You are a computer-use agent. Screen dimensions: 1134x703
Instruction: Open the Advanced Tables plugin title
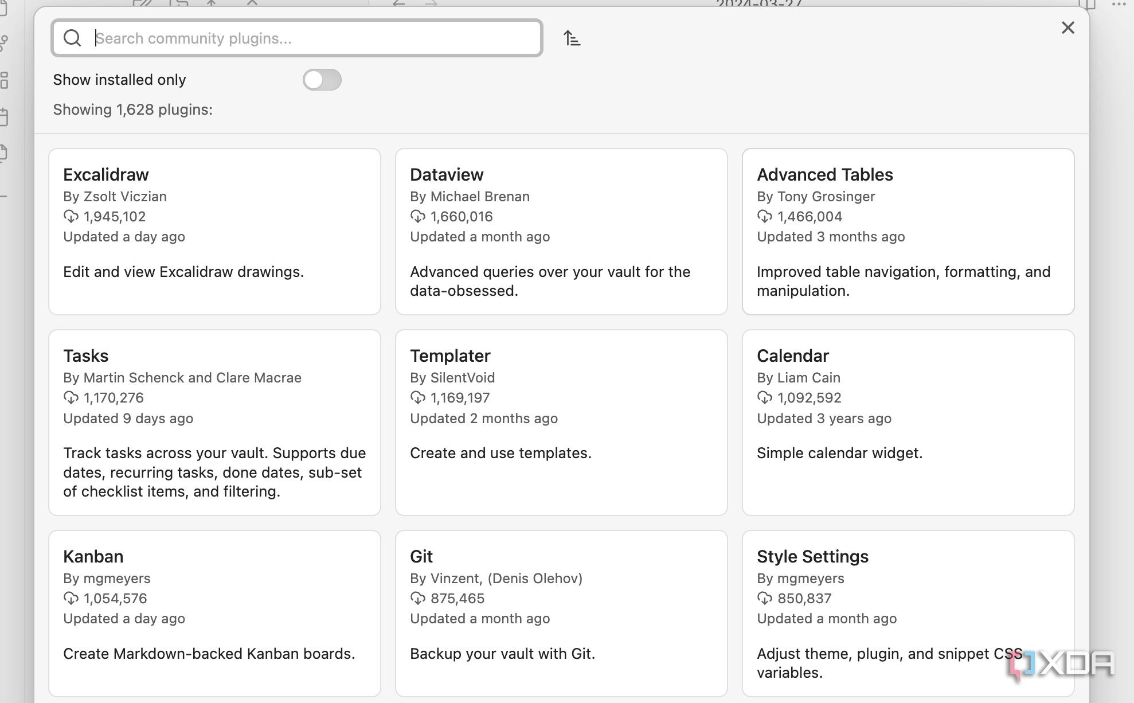[825, 175]
